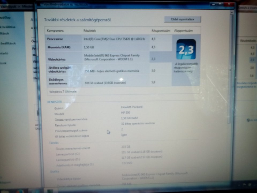Select the Komponens column header

(55, 31)
